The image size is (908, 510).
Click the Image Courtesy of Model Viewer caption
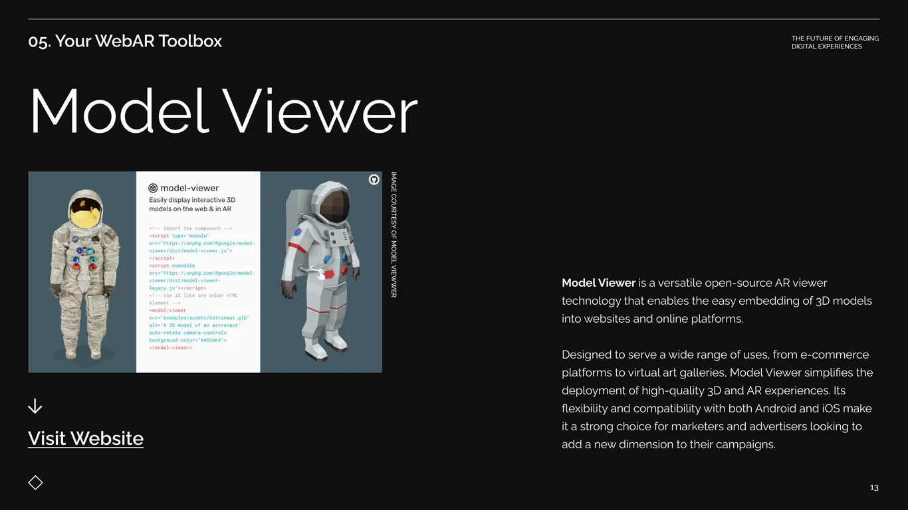(394, 234)
